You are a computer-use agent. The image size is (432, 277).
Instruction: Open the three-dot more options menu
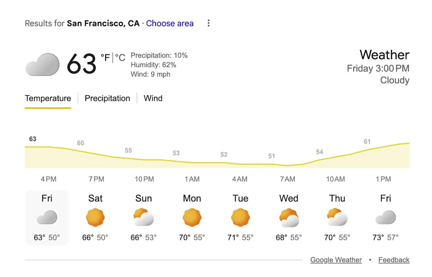click(x=208, y=23)
